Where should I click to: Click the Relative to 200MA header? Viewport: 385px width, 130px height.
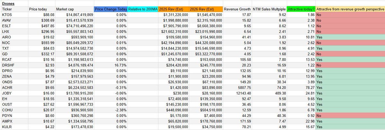[x=143, y=9]
